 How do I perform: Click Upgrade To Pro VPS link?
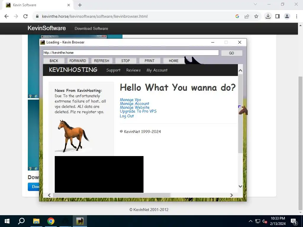click(138, 111)
